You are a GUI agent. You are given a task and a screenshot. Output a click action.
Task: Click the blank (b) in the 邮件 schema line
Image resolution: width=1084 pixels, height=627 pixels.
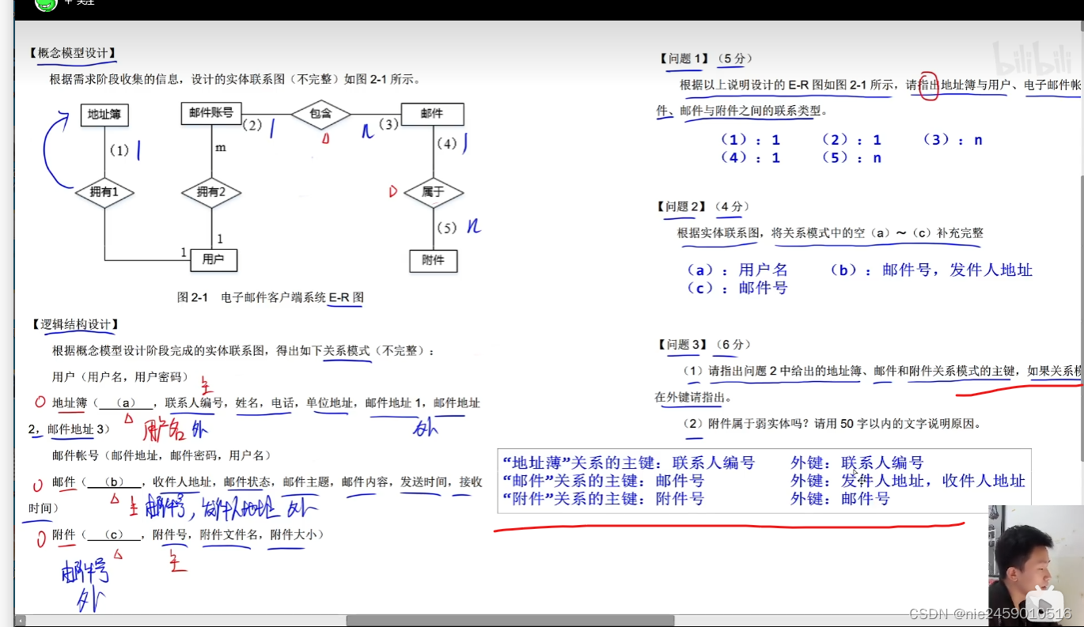[x=116, y=482]
